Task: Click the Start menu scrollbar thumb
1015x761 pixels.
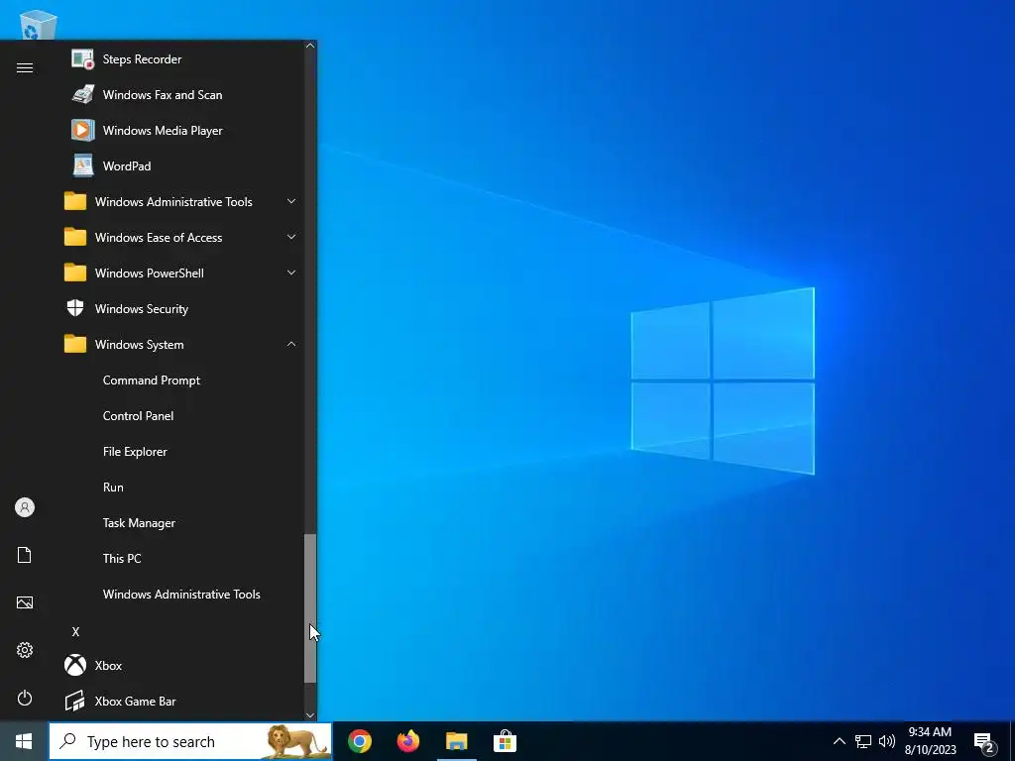Action: point(310,608)
